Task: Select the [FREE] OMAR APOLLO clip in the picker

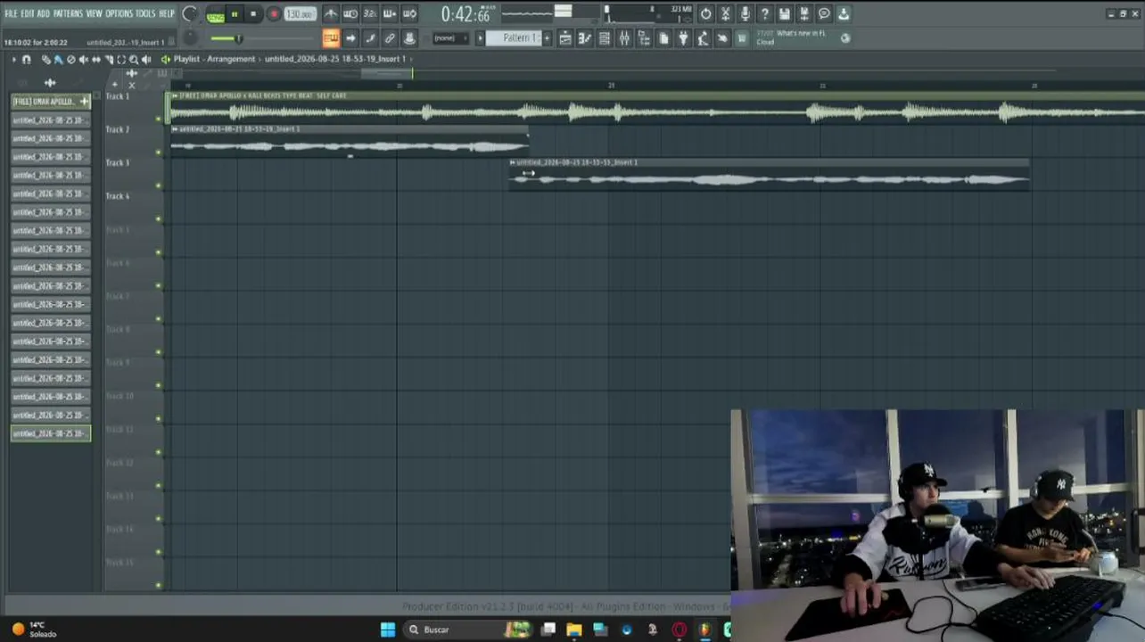Action: pyautogui.click(x=51, y=102)
